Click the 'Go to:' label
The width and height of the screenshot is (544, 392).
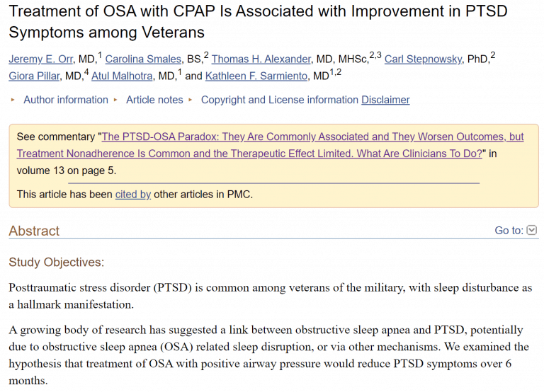tap(509, 230)
